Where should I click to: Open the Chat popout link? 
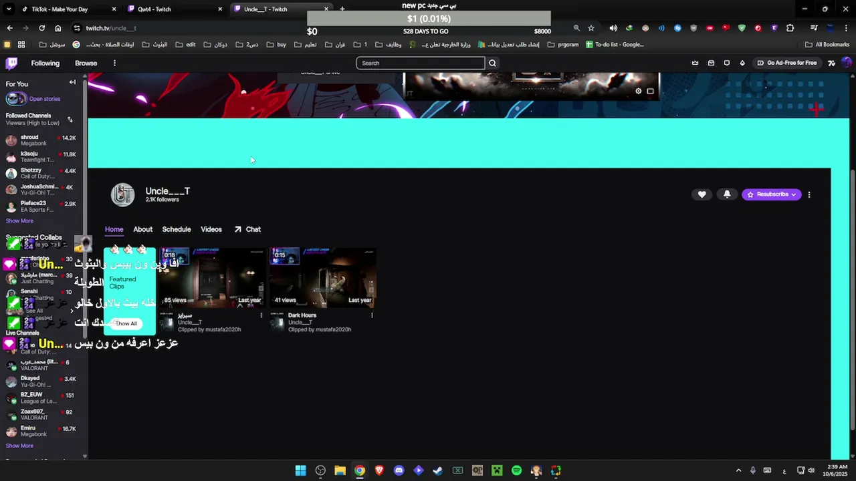pos(247,229)
